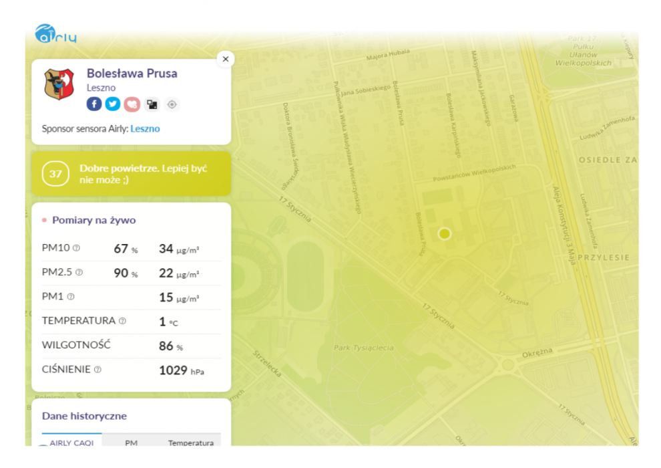The image size is (661, 468).
Task: Click the Airly logo
Action: [55, 33]
